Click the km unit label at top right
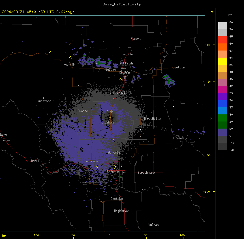Image resolution: width=244 pixels, height=239 pixels. pyautogui.click(x=211, y=12)
